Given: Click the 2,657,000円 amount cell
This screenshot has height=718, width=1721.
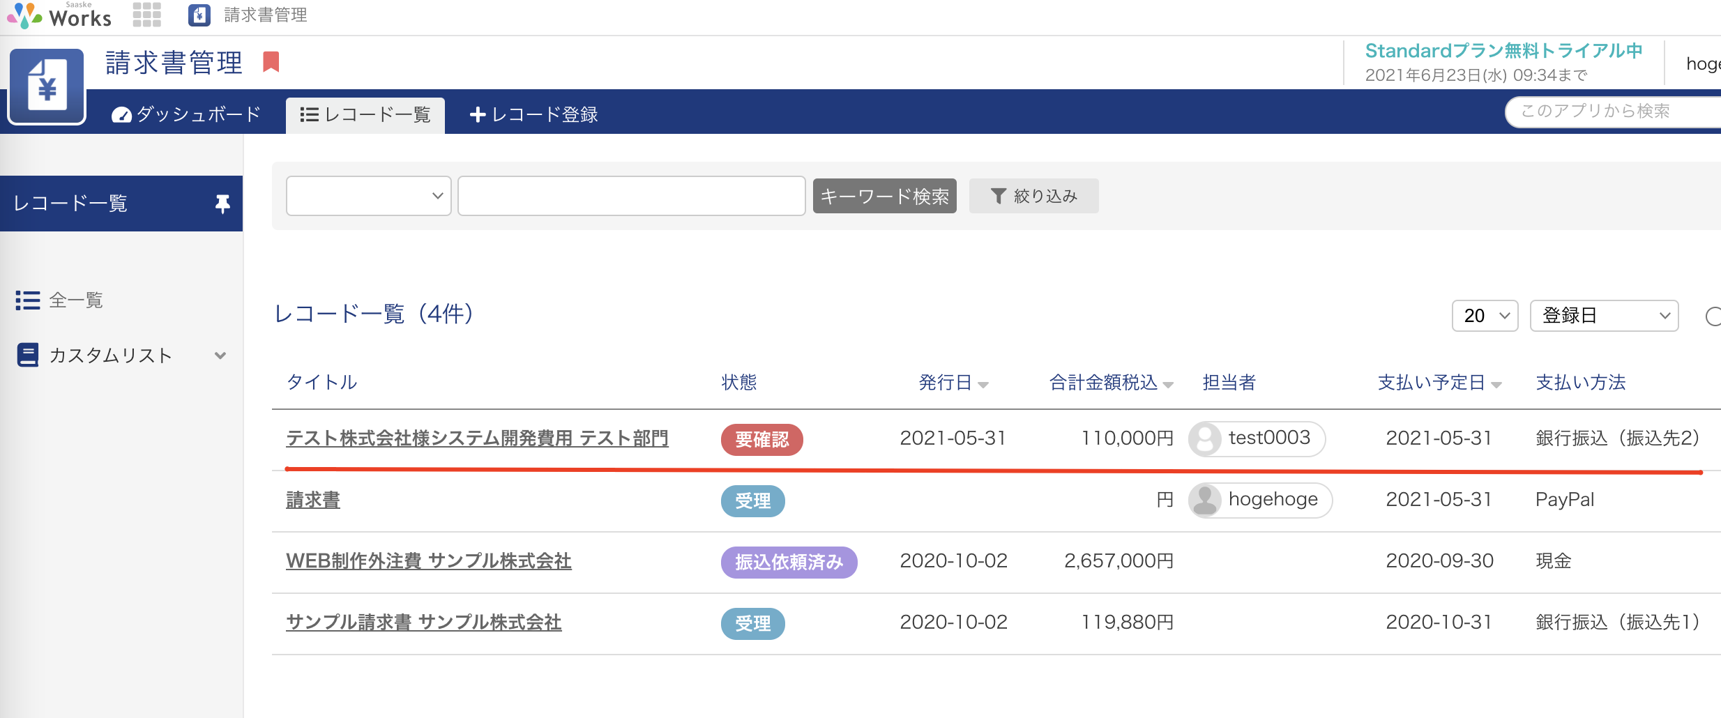Looking at the screenshot, I should coord(1119,561).
